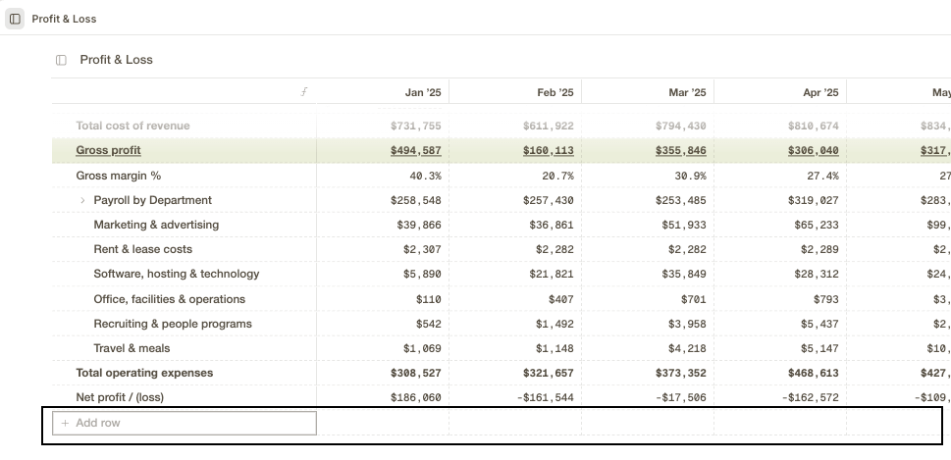Click Gross margin Apr cell 27.4%
This screenshot has width=951, height=460.
823,176
